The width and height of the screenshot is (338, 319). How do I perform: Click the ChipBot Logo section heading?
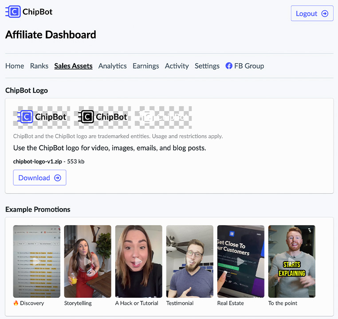[x=27, y=90]
